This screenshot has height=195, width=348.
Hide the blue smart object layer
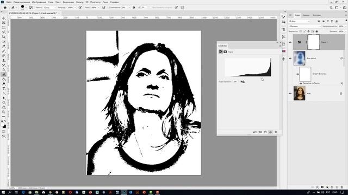pos(290,58)
